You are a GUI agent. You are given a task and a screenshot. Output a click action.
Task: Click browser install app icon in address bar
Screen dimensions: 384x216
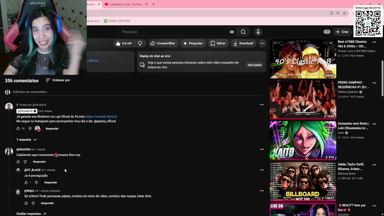[331, 13]
